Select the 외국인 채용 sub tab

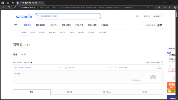pos(102,32)
